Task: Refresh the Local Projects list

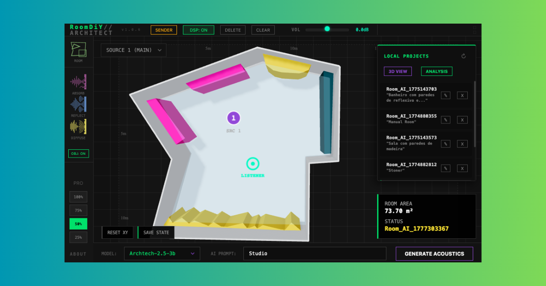Action: 464,56
